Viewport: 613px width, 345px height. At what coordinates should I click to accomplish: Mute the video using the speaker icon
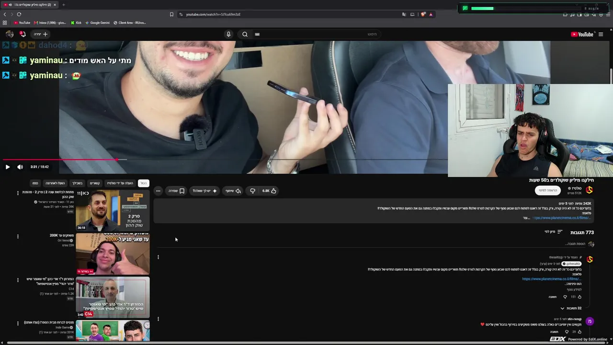click(x=20, y=167)
